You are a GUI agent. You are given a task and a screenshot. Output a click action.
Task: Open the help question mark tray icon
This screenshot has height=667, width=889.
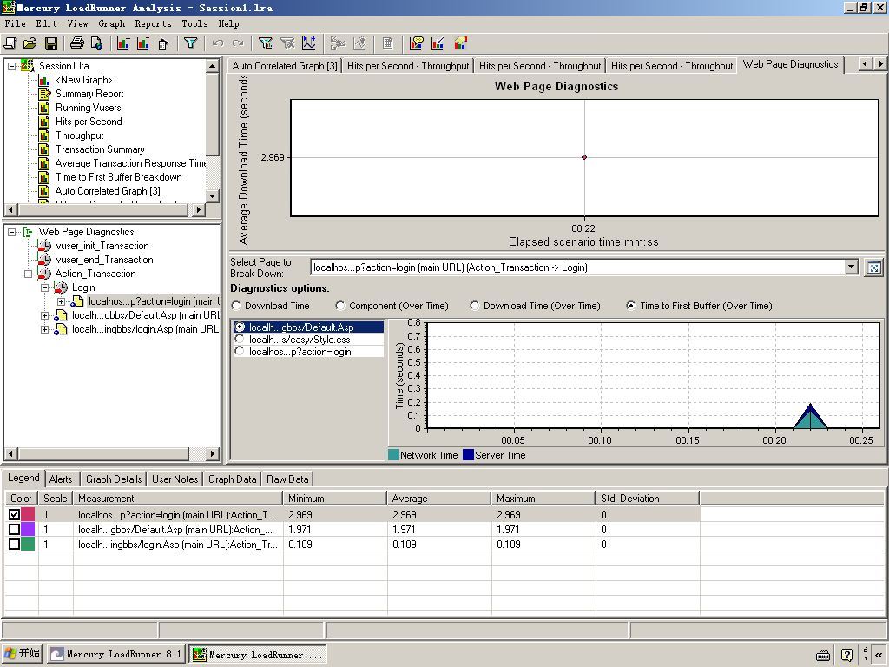point(847,655)
